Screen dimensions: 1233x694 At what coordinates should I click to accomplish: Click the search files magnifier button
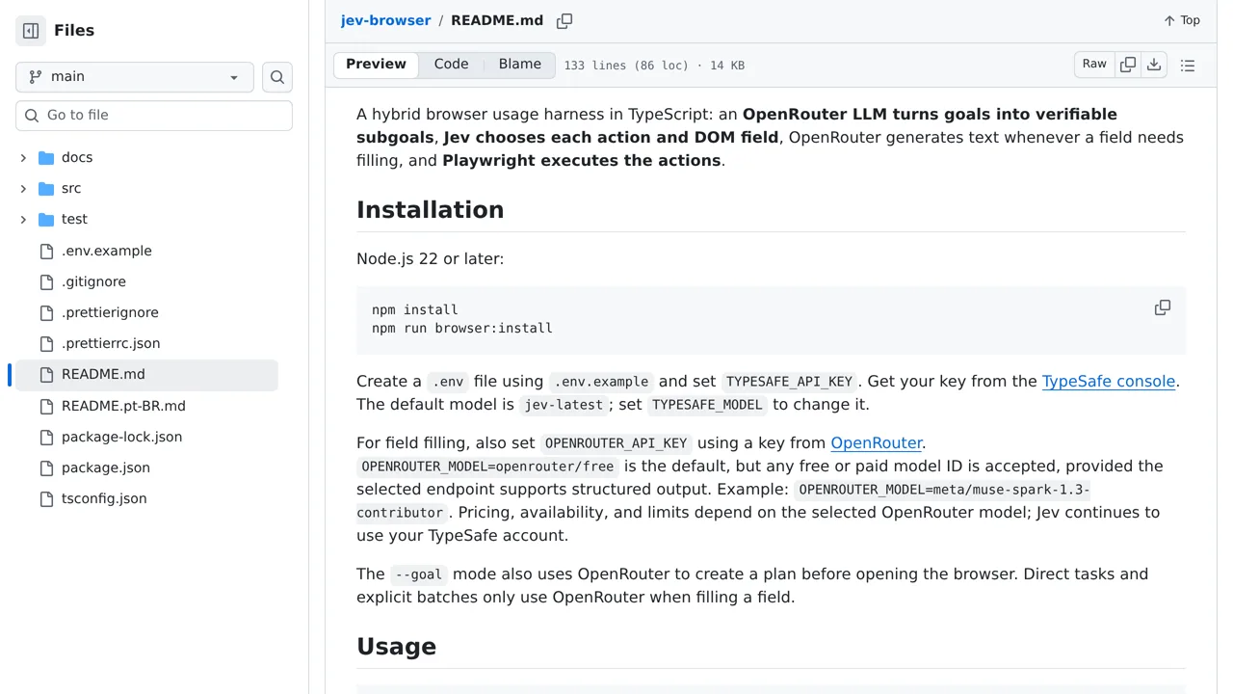[x=277, y=77]
